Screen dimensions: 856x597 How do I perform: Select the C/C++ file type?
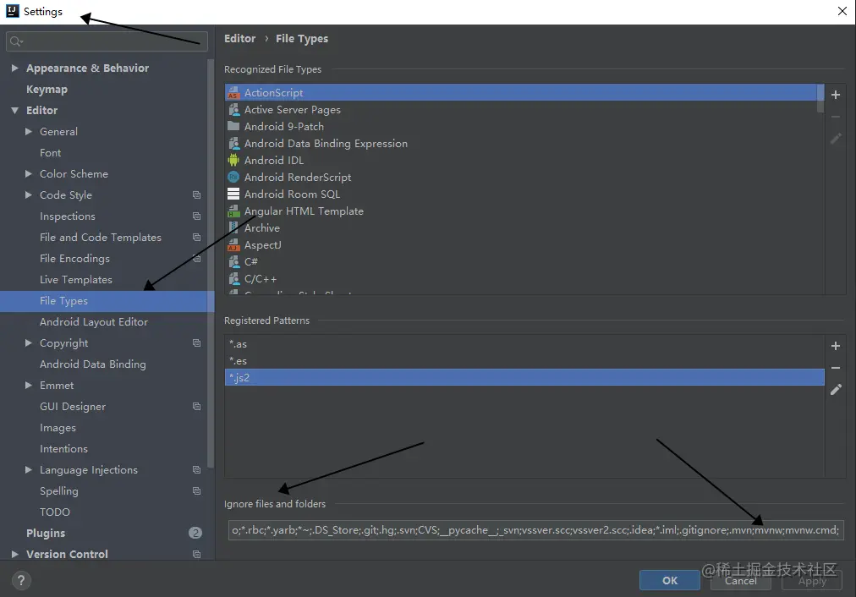pos(261,279)
